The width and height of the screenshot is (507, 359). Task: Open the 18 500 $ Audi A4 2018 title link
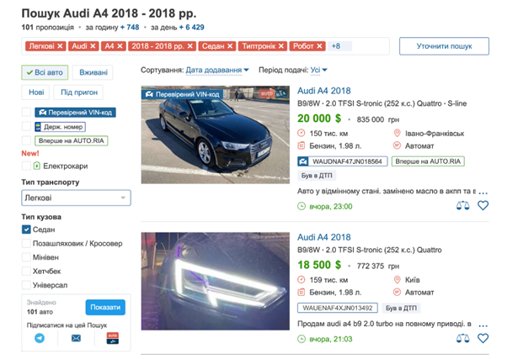point(324,237)
